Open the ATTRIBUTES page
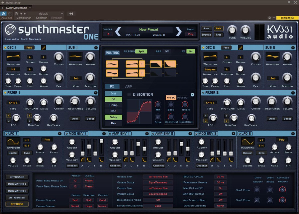The height and width of the screenshot is (214, 299). coord(17,198)
